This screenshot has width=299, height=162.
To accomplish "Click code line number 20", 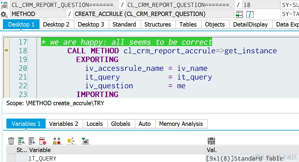I will 23,68.
